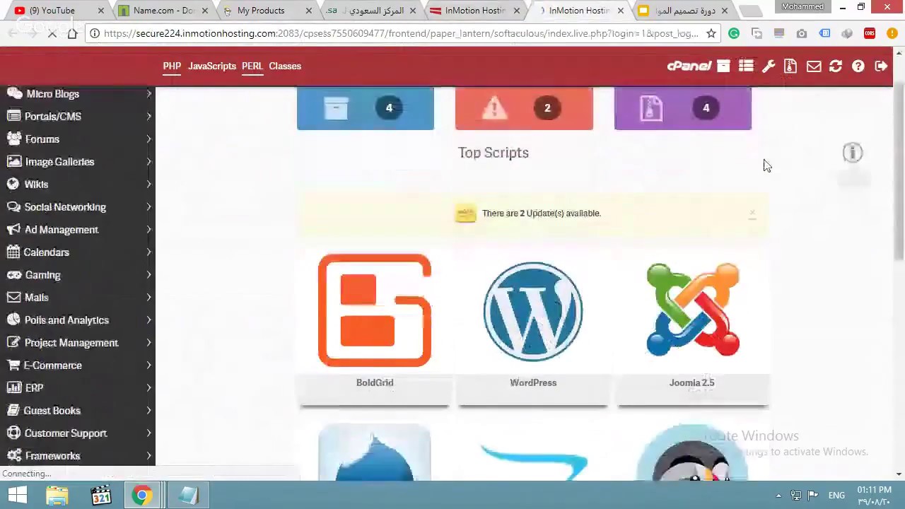Click the ENG language indicator in tray

pos(836,495)
